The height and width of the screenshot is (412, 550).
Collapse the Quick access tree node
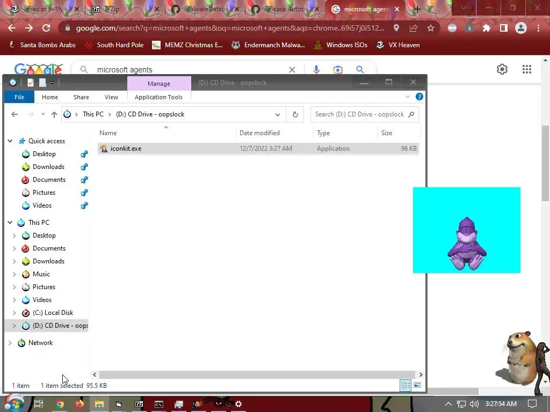click(x=10, y=141)
